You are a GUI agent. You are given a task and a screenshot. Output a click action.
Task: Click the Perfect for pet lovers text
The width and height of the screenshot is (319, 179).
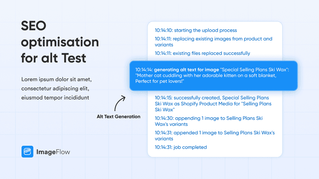click(x=160, y=81)
